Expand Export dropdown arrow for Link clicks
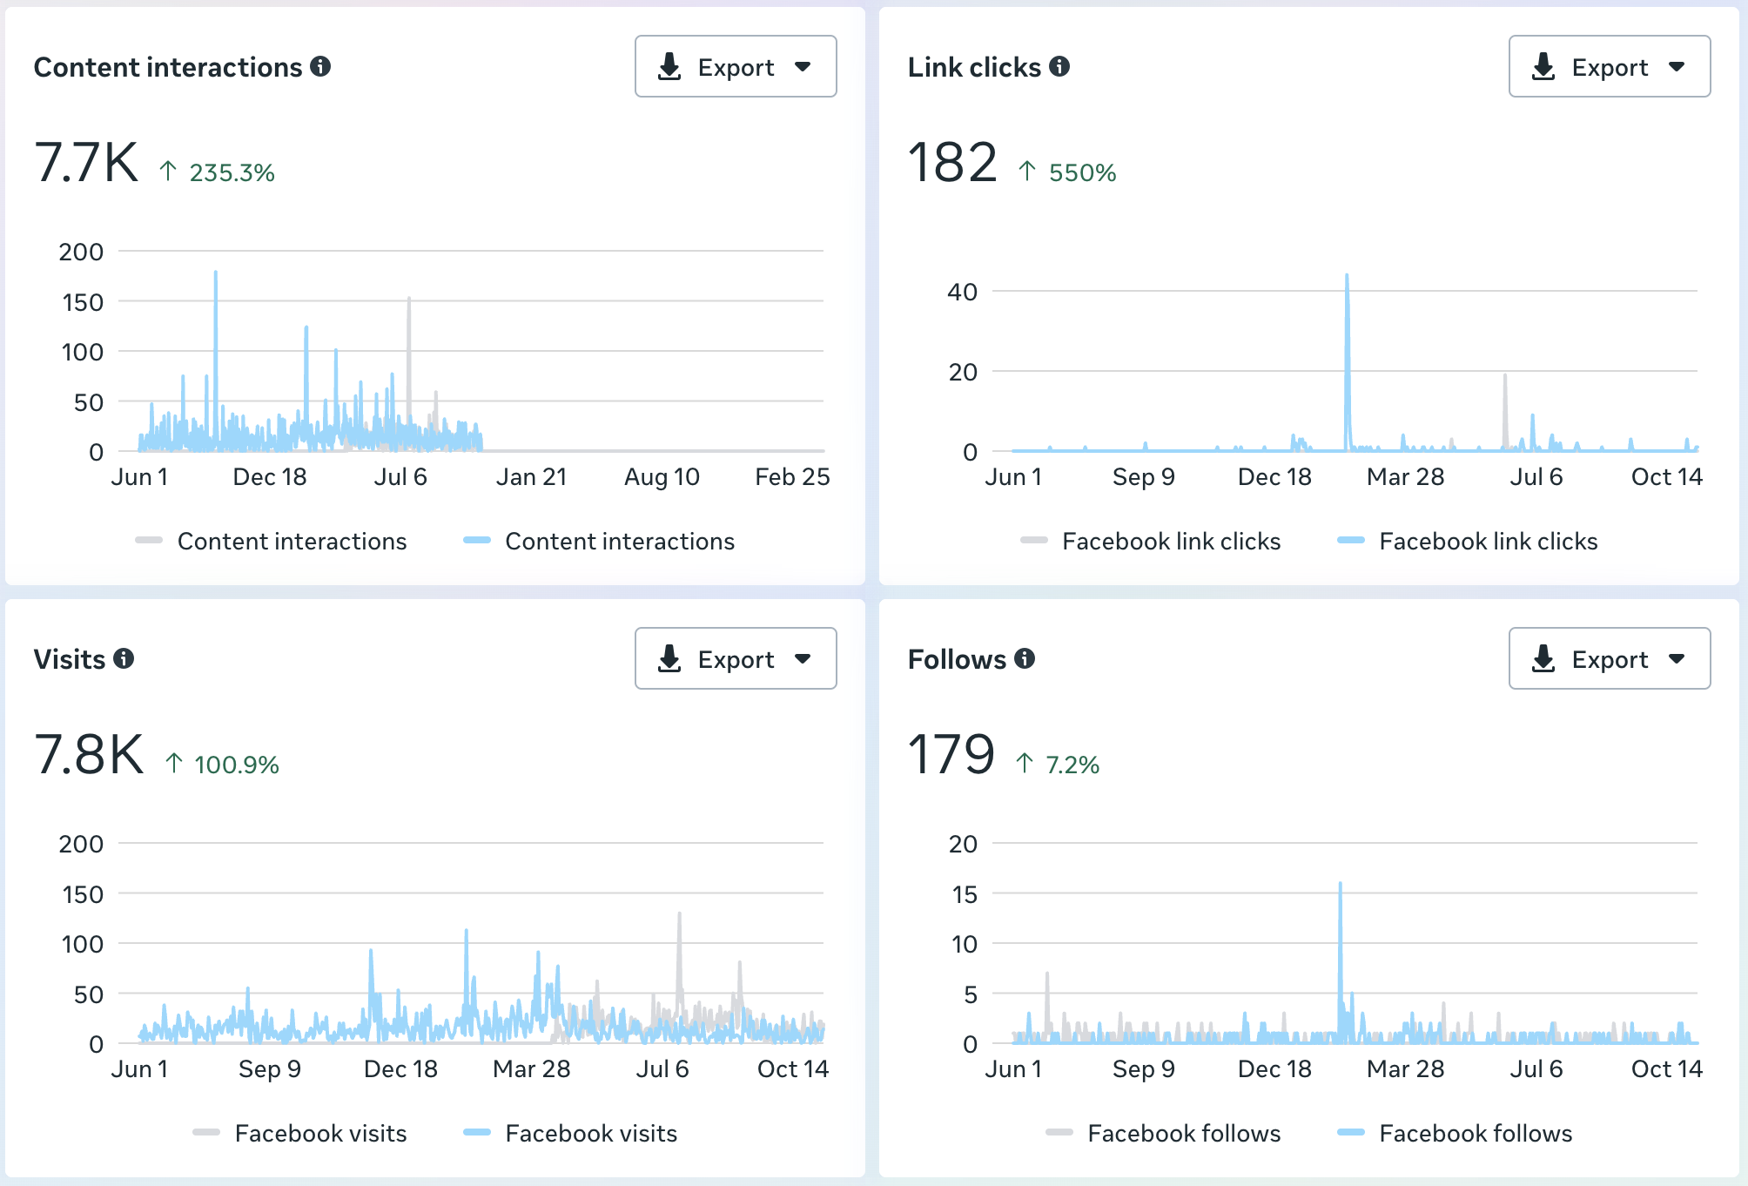 tap(1677, 66)
